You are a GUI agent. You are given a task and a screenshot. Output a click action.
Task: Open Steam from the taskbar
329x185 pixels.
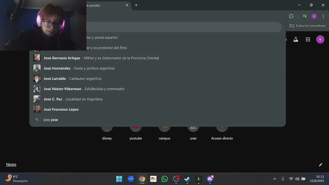pos(187,179)
